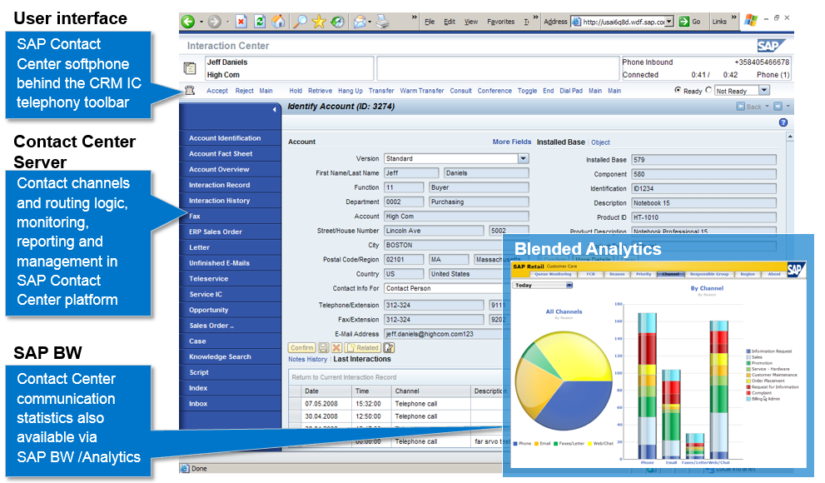Click the Object tab next to Installed Base
The width and height of the screenshot is (825, 483).
click(600, 142)
